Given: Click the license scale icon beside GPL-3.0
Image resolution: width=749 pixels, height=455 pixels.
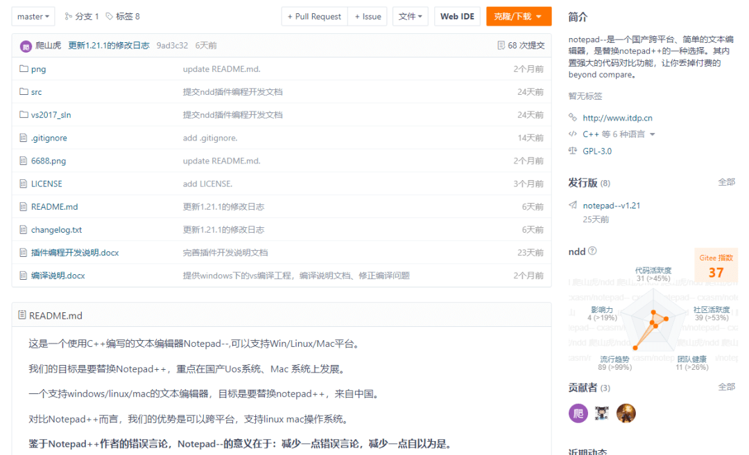Looking at the screenshot, I should [573, 151].
